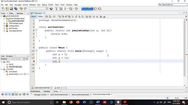Open Firefox from the taskbar
The width and height of the screenshot is (188, 105).
point(71,102)
